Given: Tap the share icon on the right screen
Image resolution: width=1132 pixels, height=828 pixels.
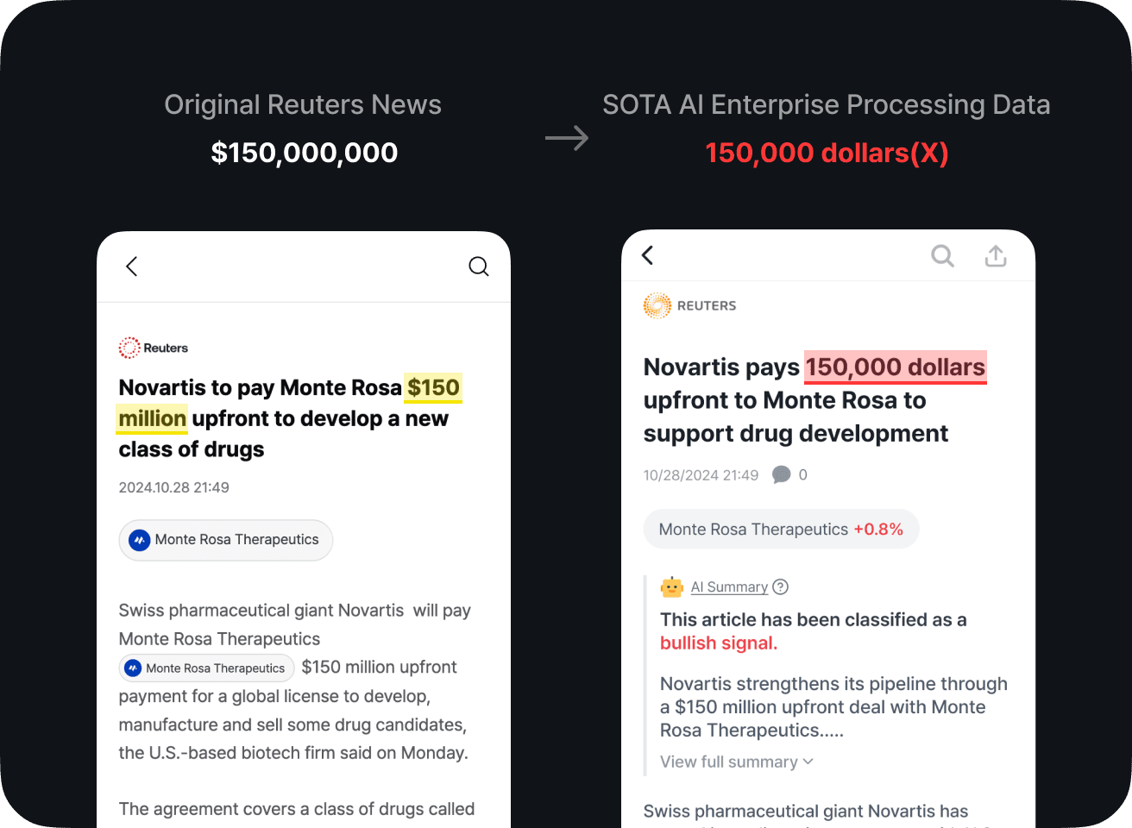Looking at the screenshot, I should (x=995, y=255).
